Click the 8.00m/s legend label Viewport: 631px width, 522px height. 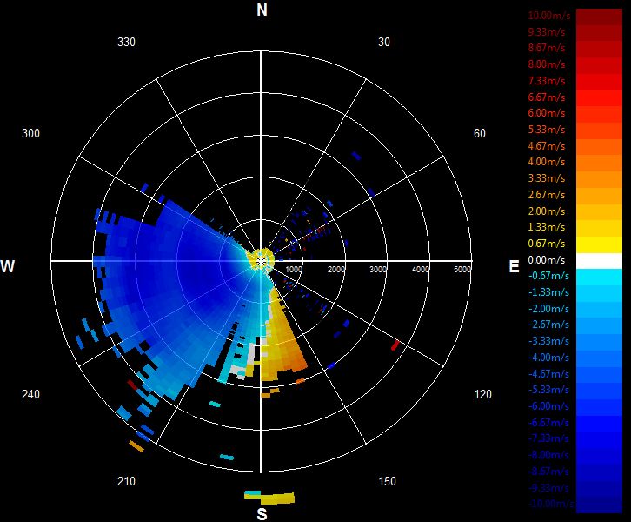point(547,64)
